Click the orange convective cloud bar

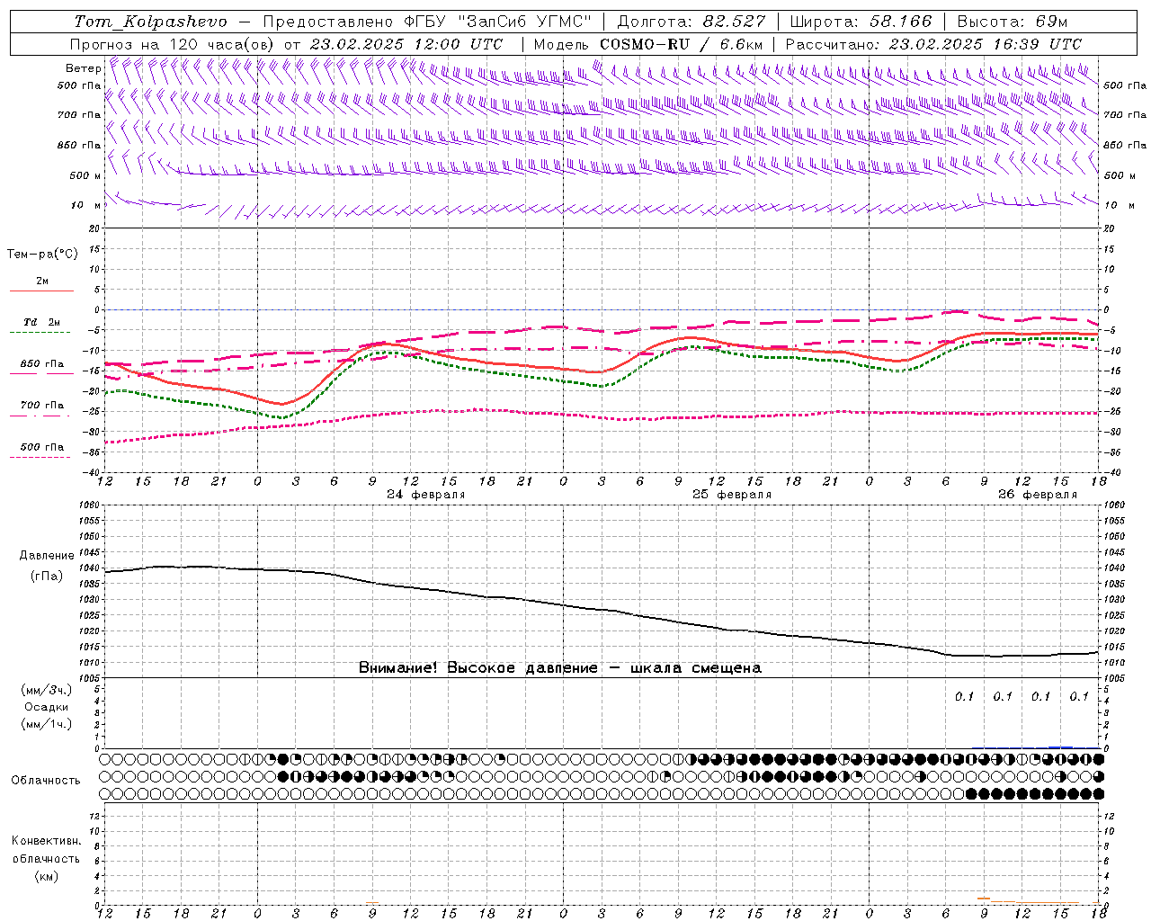[984, 899]
